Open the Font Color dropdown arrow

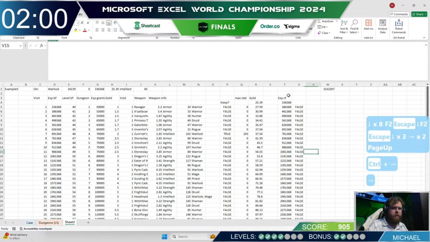tap(89, 30)
